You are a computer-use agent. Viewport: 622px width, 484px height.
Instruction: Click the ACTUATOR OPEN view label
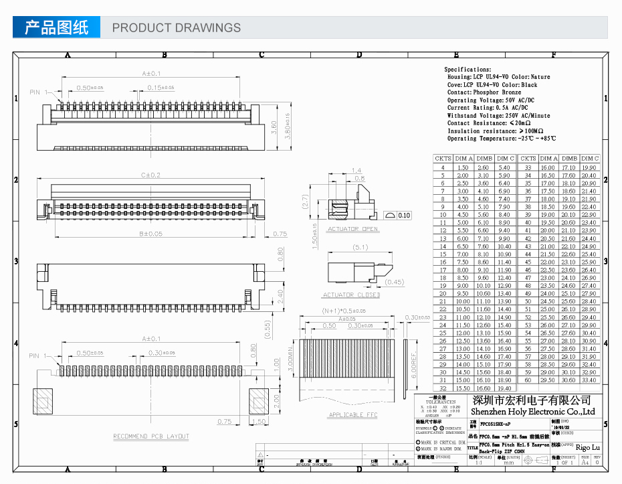click(x=352, y=229)
